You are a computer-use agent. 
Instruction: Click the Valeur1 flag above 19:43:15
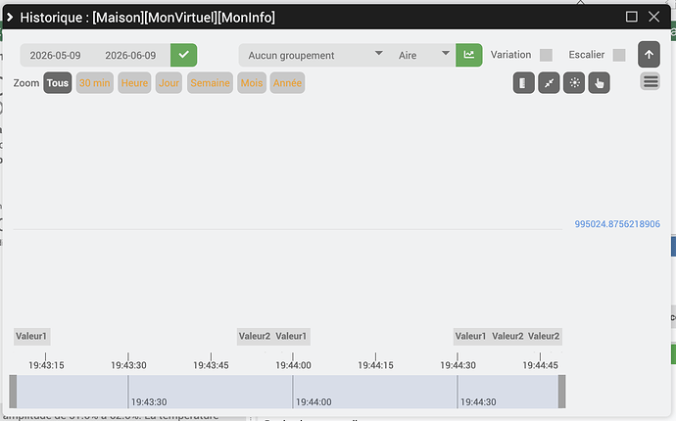point(31,336)
